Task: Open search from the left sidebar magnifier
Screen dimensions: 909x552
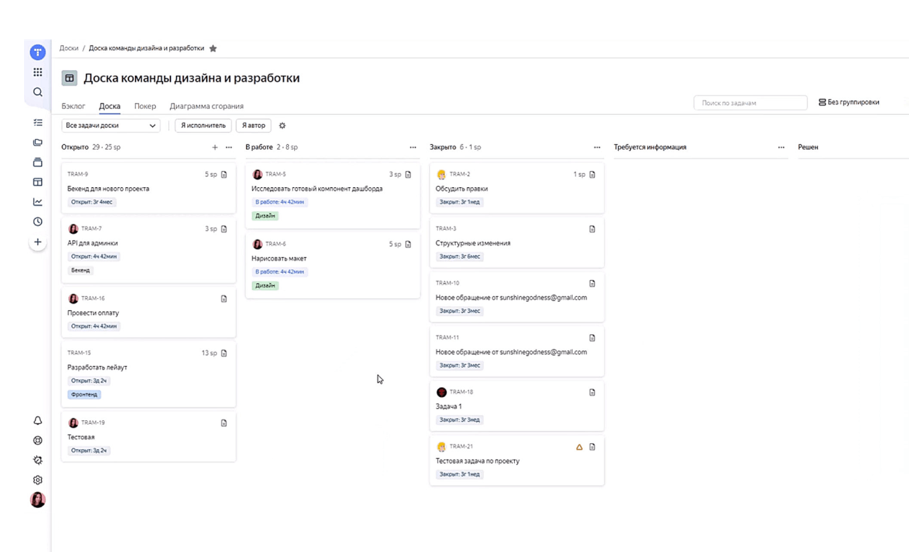Action: (37, 92)
